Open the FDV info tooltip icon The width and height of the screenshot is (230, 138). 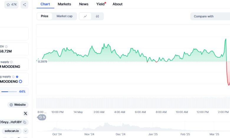click(x=6, y=47)
